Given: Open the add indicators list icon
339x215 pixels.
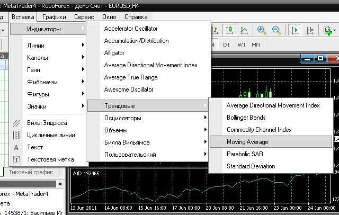Looking at the screenshot, I should [x=328, y=30].
